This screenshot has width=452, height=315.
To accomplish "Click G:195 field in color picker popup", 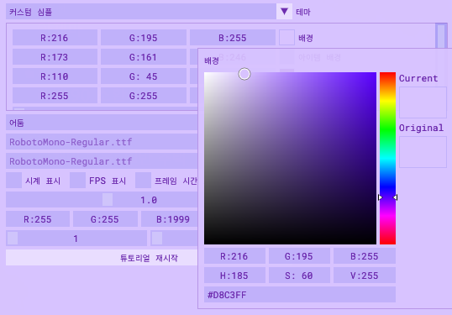I will point(299,256).
